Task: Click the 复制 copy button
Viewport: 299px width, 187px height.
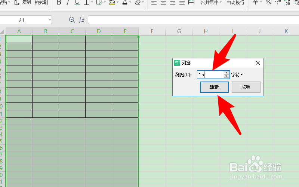Action: [23, 2]
